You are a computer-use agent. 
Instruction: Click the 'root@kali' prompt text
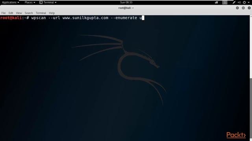point(11,18)
